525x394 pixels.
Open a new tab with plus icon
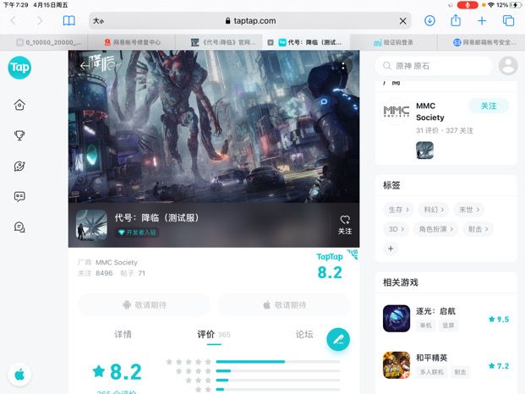[x=482, y=21]
